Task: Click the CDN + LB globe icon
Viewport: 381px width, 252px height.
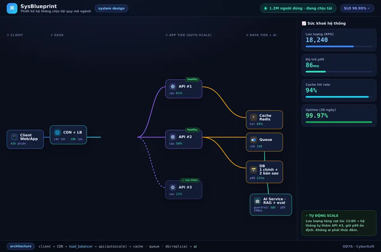Action: click(57, 133)
